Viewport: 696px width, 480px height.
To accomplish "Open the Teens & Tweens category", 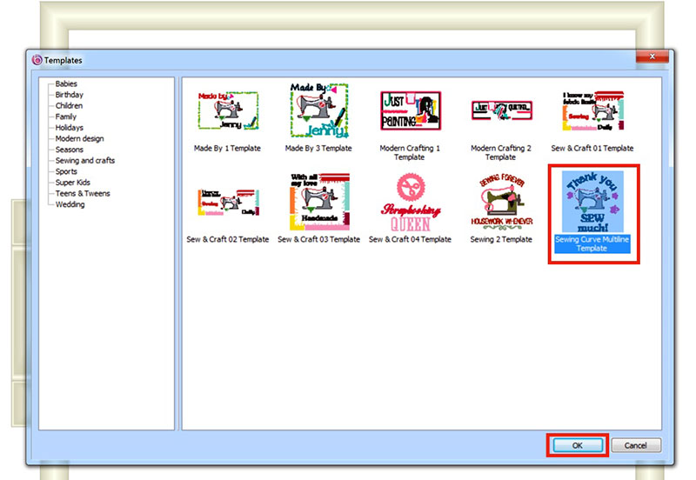I will (83, 194).
